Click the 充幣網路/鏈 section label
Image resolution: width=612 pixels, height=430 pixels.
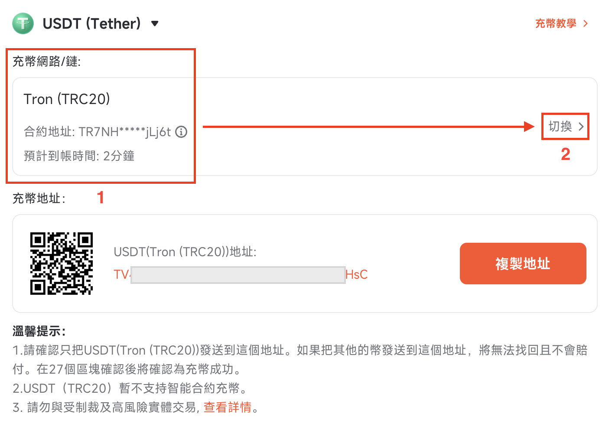pyautogui.click(x=46, y=62)
